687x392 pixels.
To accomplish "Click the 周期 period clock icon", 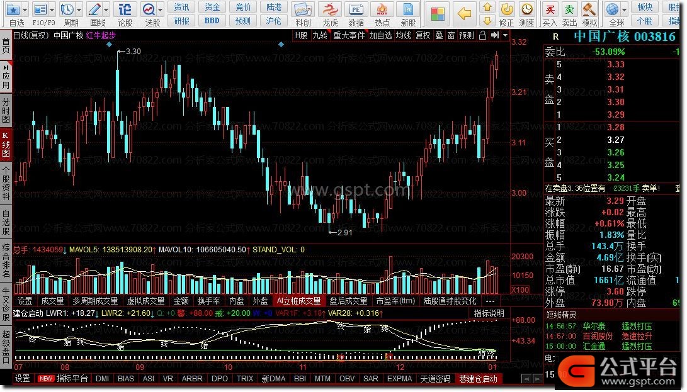I will 67,9.
